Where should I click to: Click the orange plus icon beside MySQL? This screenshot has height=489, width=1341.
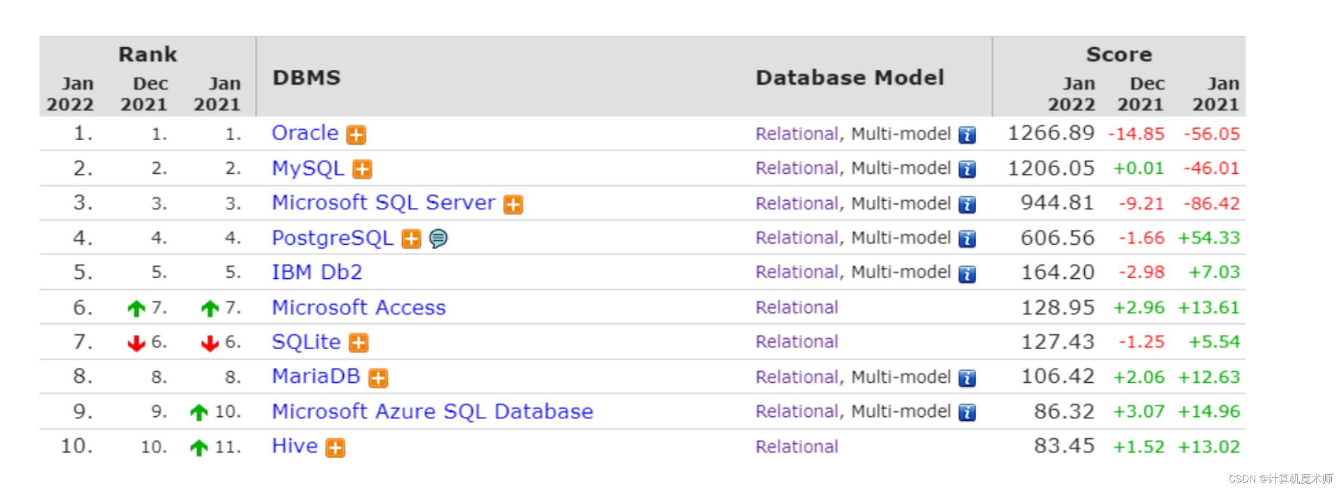point(362,169)
